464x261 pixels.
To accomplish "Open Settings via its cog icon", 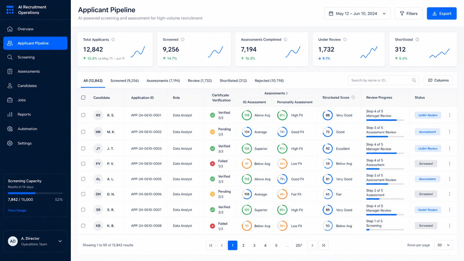I will [x=10, y=143].
